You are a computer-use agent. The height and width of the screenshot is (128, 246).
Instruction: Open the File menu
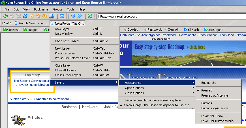click(7, 9)
